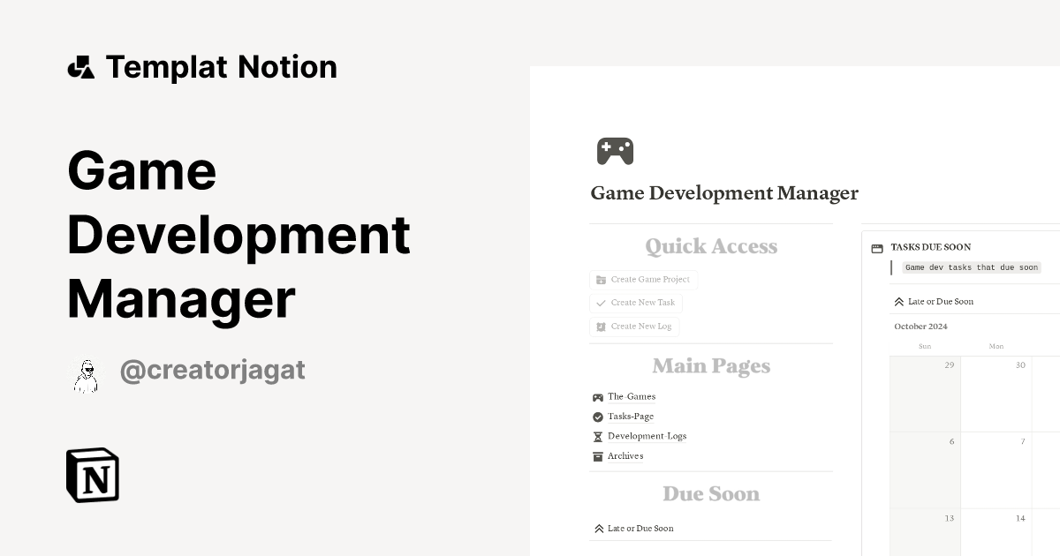Click the gamepad icon above the page title
Image resolution: width=1060 pixels, height=556 pixels.
tap(616, 150)
